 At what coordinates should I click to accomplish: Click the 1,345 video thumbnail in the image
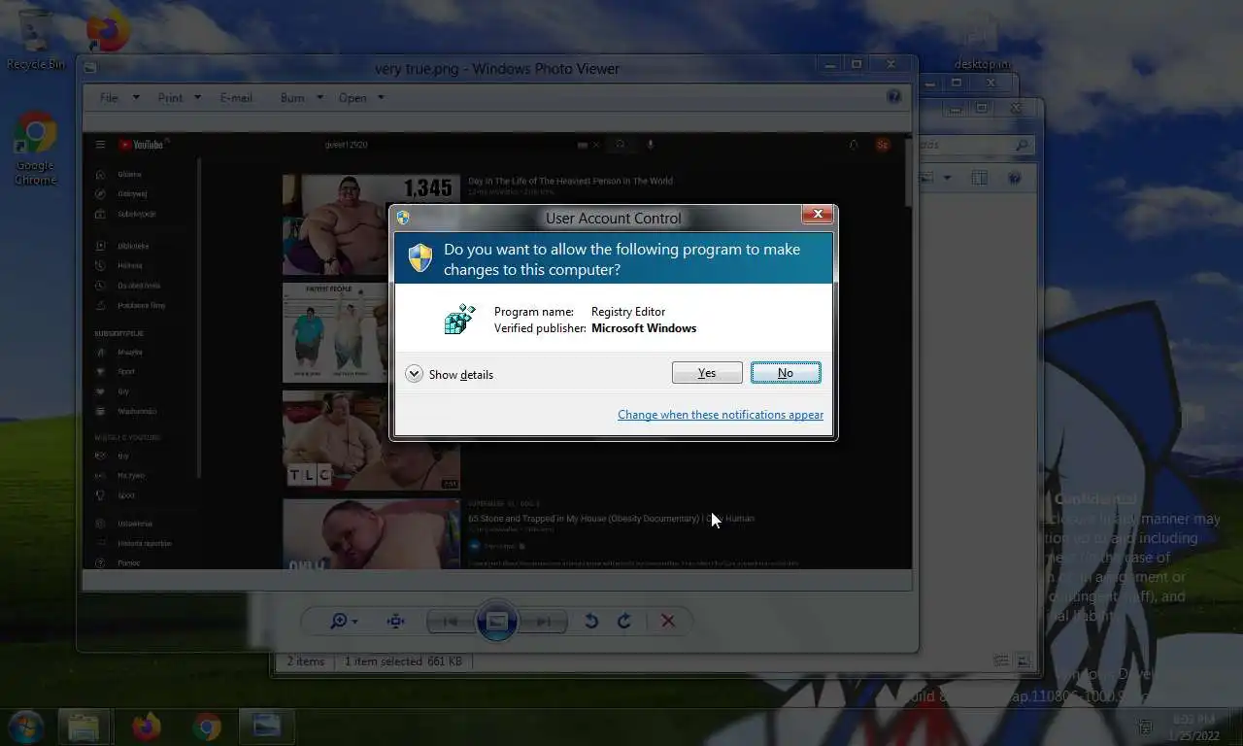click(x=370, y=225)
